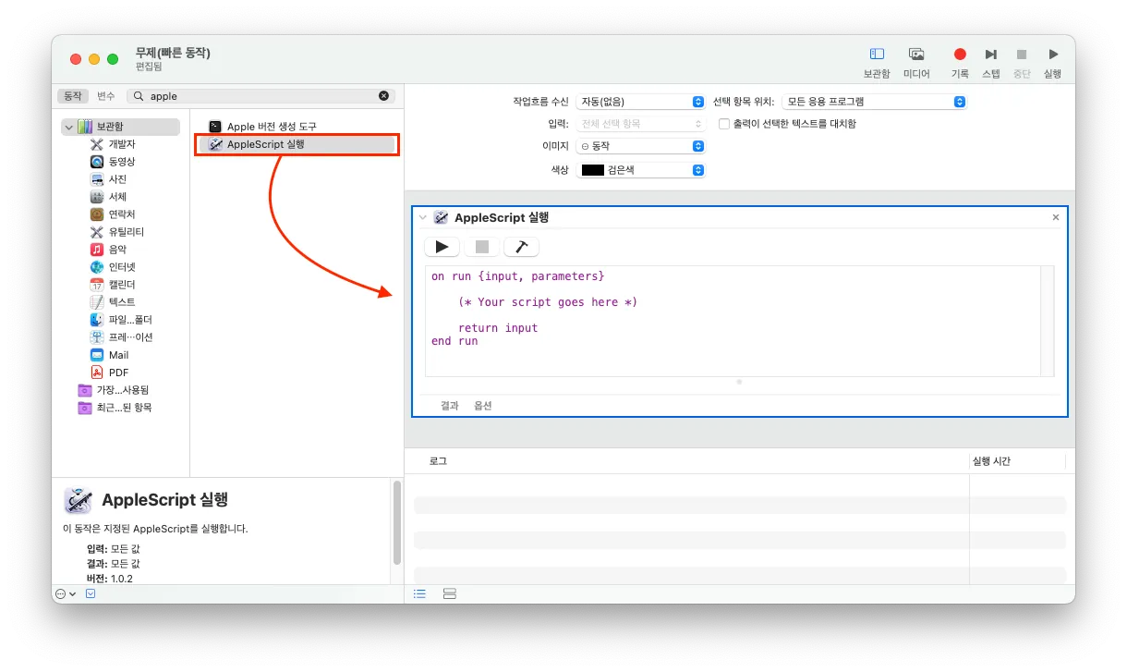1127x672 pixels.
Task: Select the 인터넷 category
Action: click(x=121, y=267)
